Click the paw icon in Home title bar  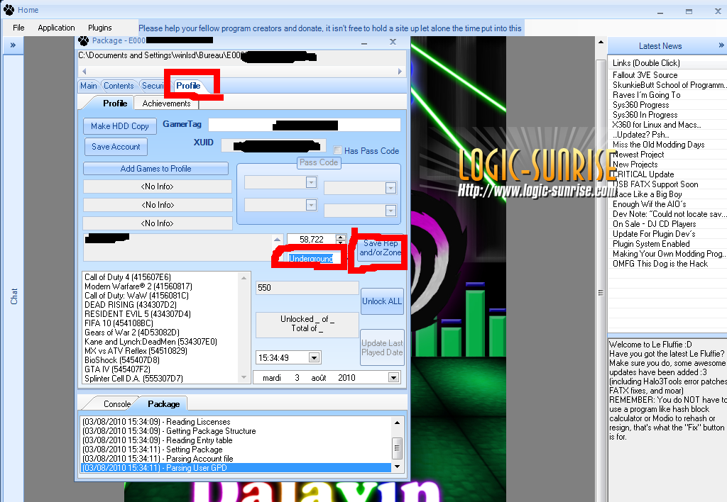point(9,10)
